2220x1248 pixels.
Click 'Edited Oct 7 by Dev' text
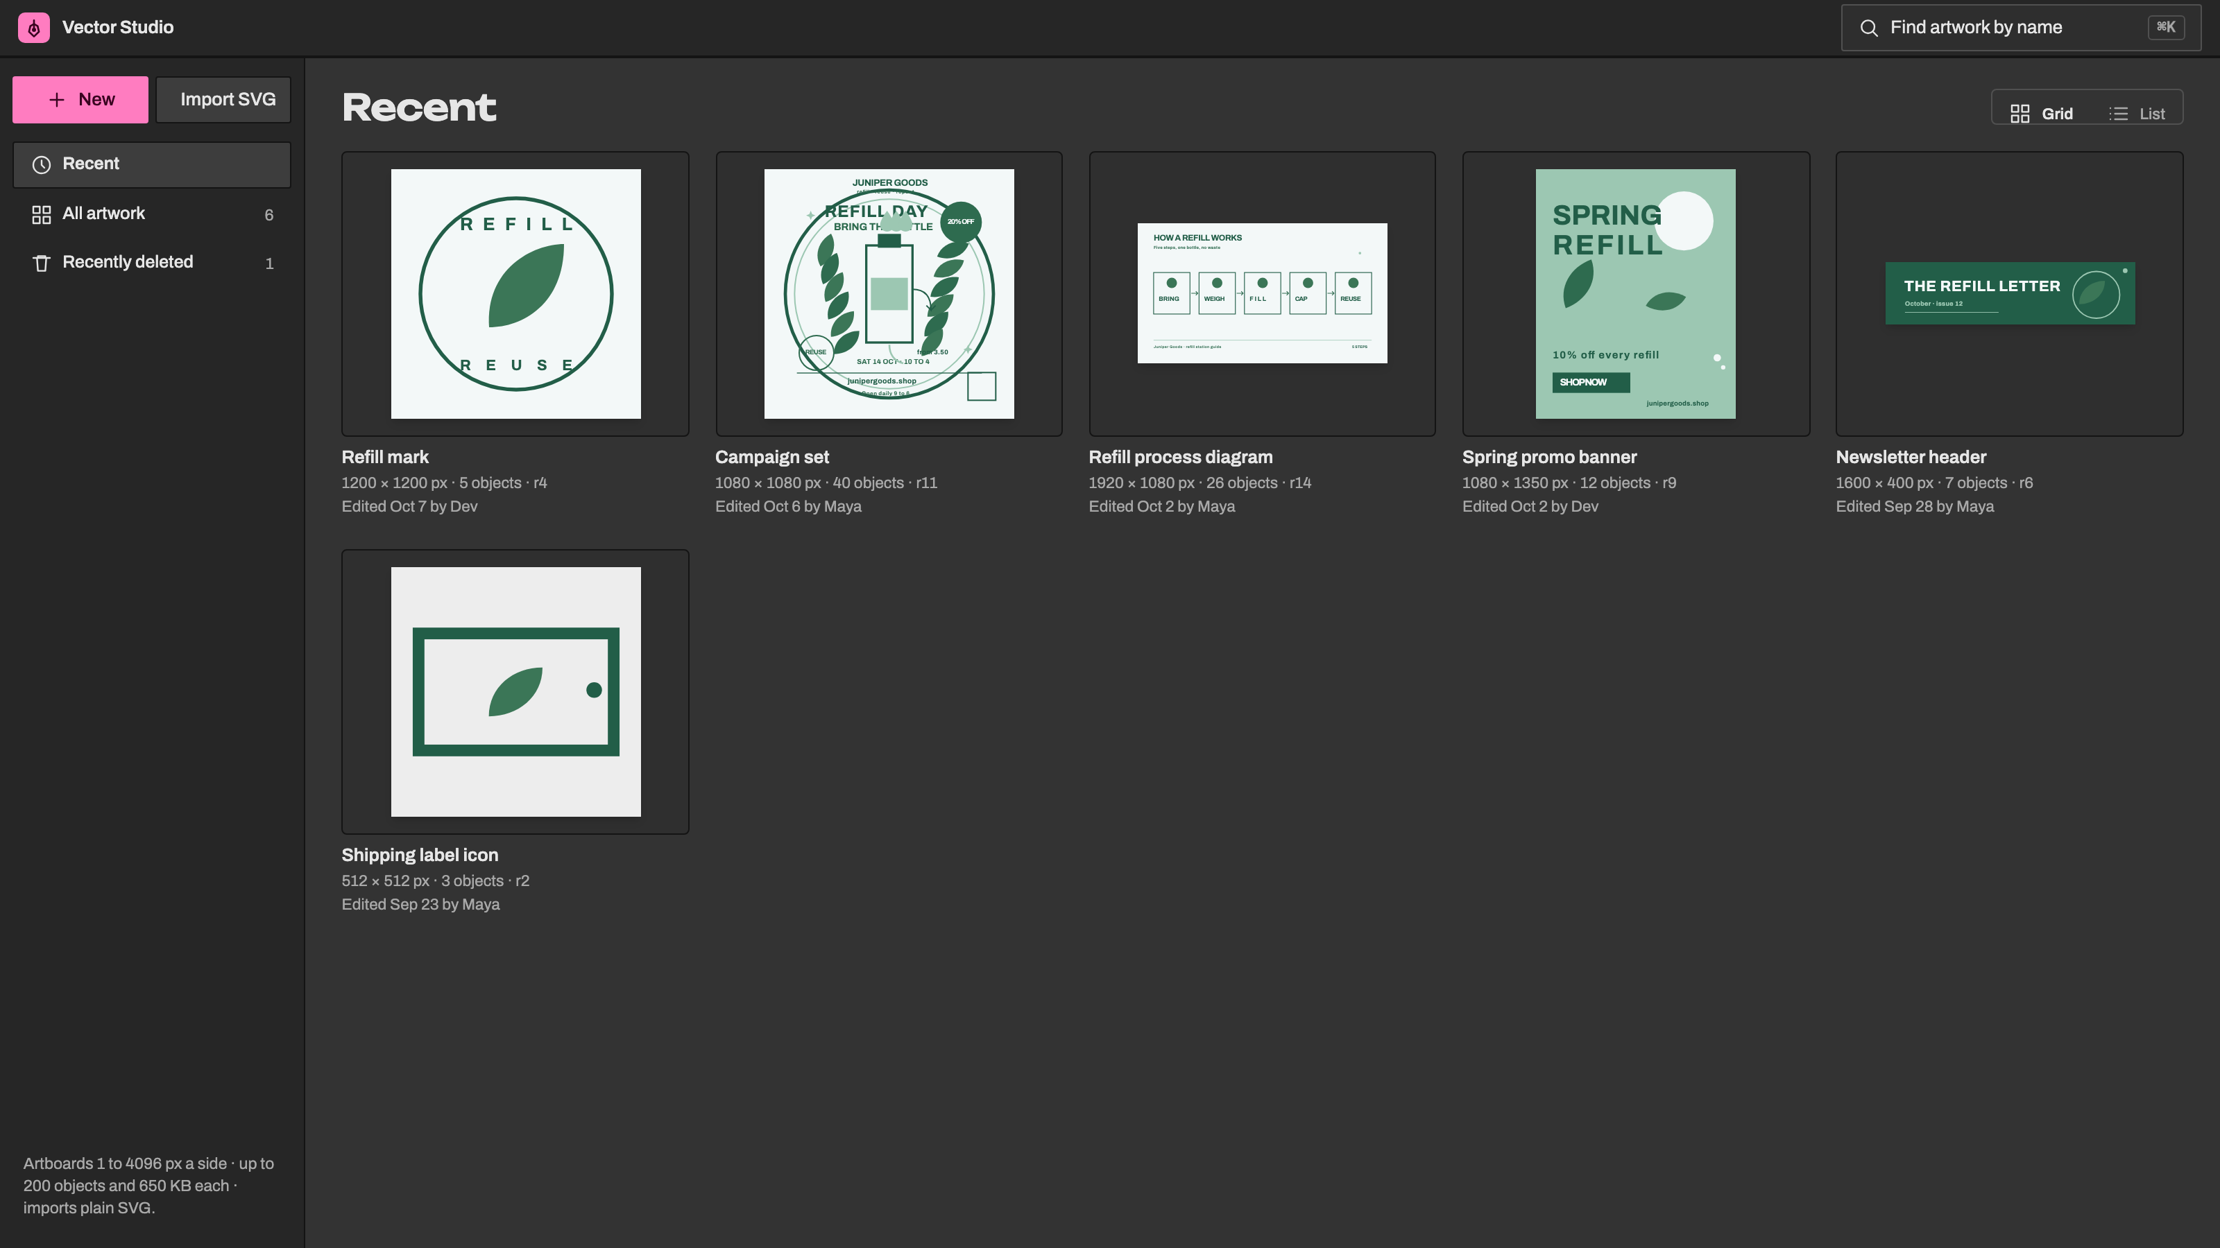pyautogui.click(x=409, y=506)
